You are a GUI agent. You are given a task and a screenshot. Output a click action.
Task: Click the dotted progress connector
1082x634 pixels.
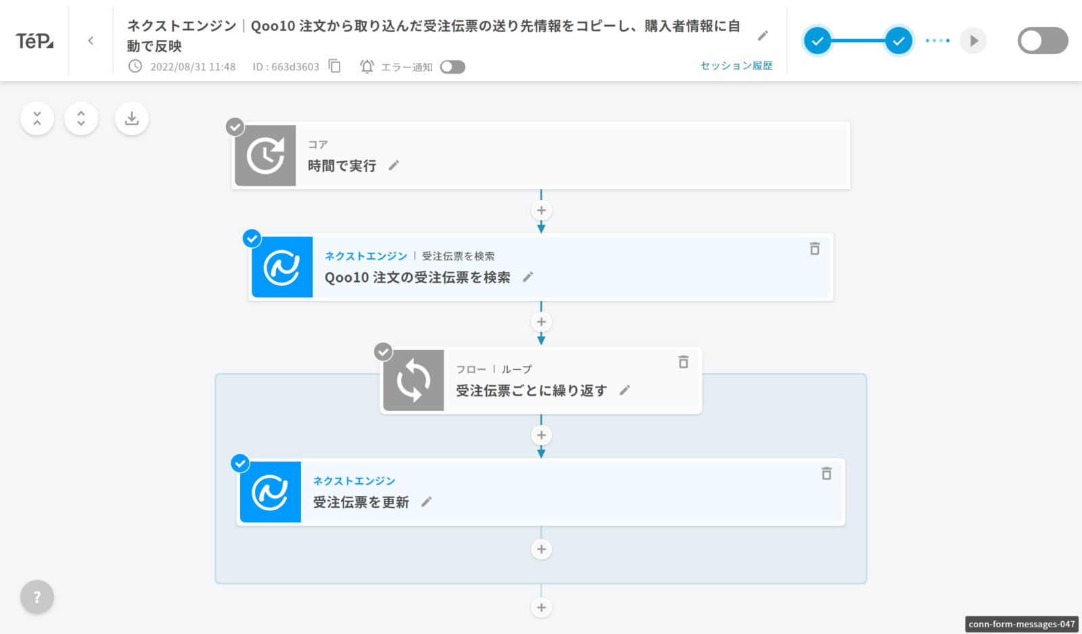[x=937, y=41]
